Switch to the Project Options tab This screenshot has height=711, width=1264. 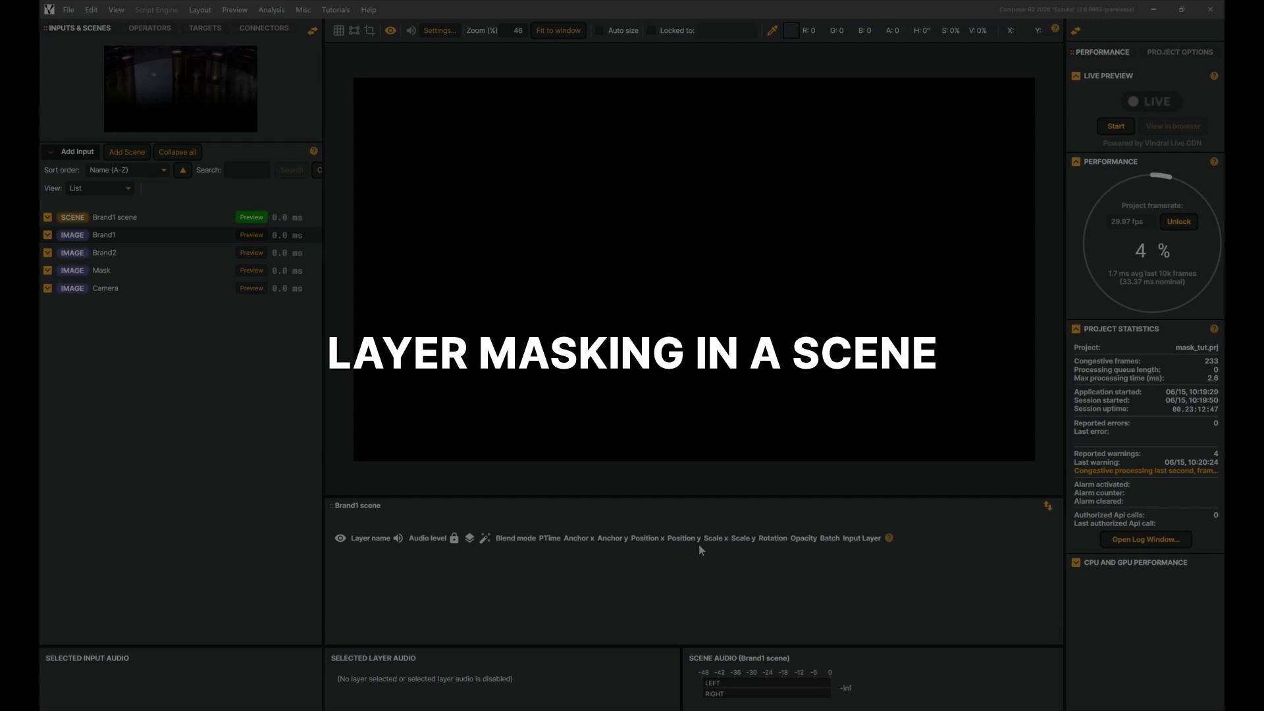(1180, 52)
